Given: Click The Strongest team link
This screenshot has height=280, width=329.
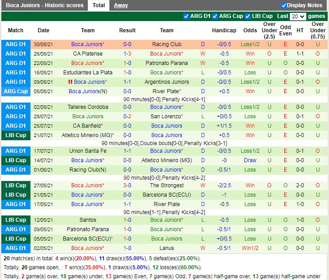Looking at the screenshot, I should pyautogui.click(x=166, y=185).
